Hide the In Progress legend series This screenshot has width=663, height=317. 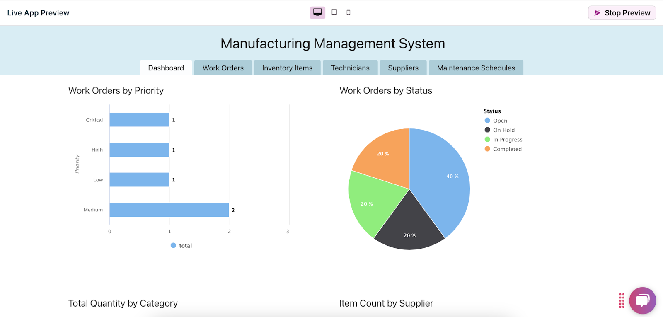[x=507, y=140]
